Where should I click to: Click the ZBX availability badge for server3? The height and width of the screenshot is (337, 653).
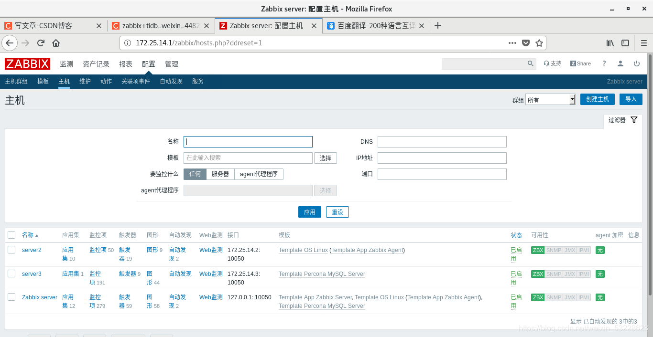click(x=538, y=274)
